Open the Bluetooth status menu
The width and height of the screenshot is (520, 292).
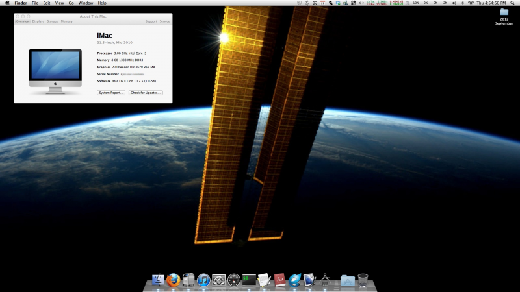(x=463, y=3)
